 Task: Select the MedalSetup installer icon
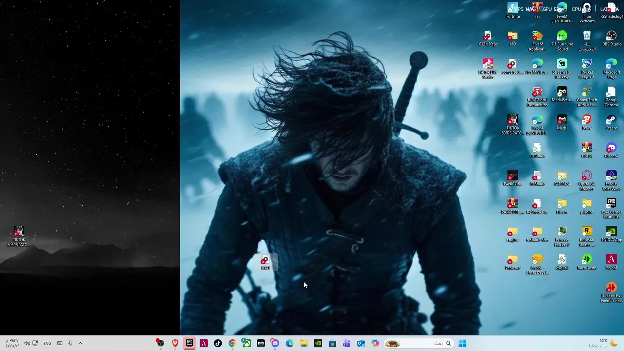point(562,95)
